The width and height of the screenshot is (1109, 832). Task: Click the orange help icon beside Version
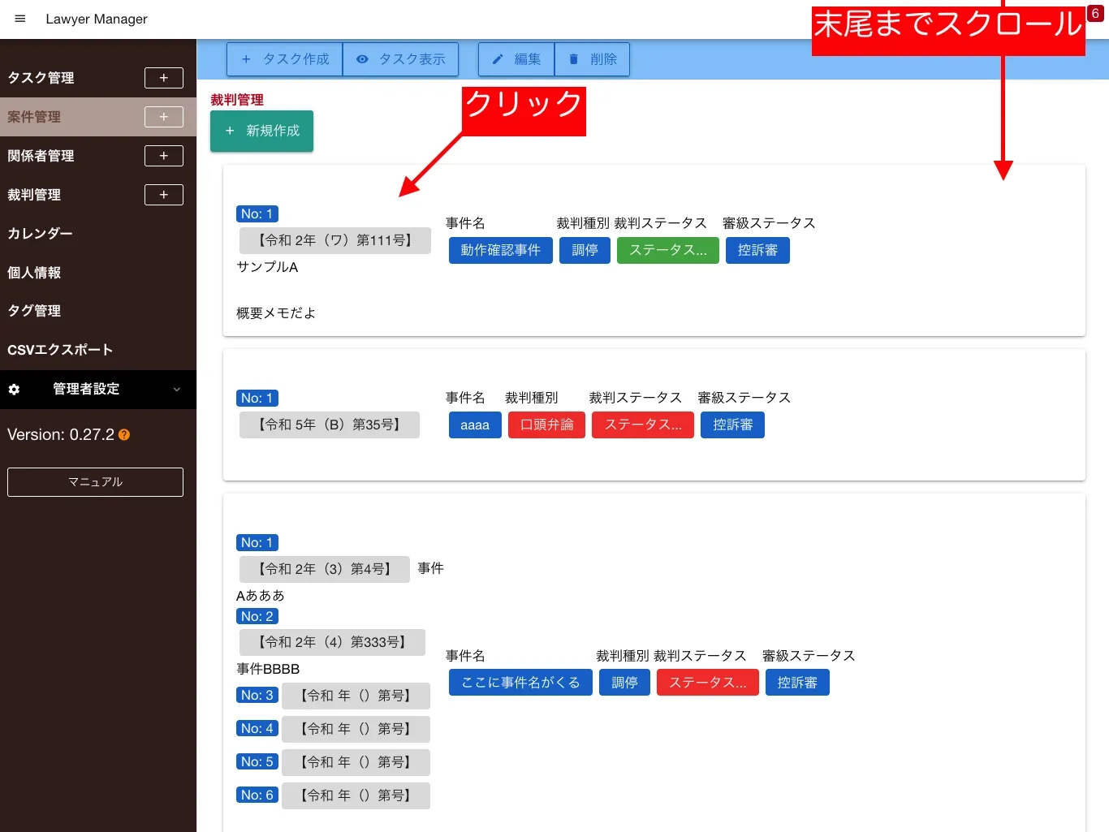tap(124, 435)
